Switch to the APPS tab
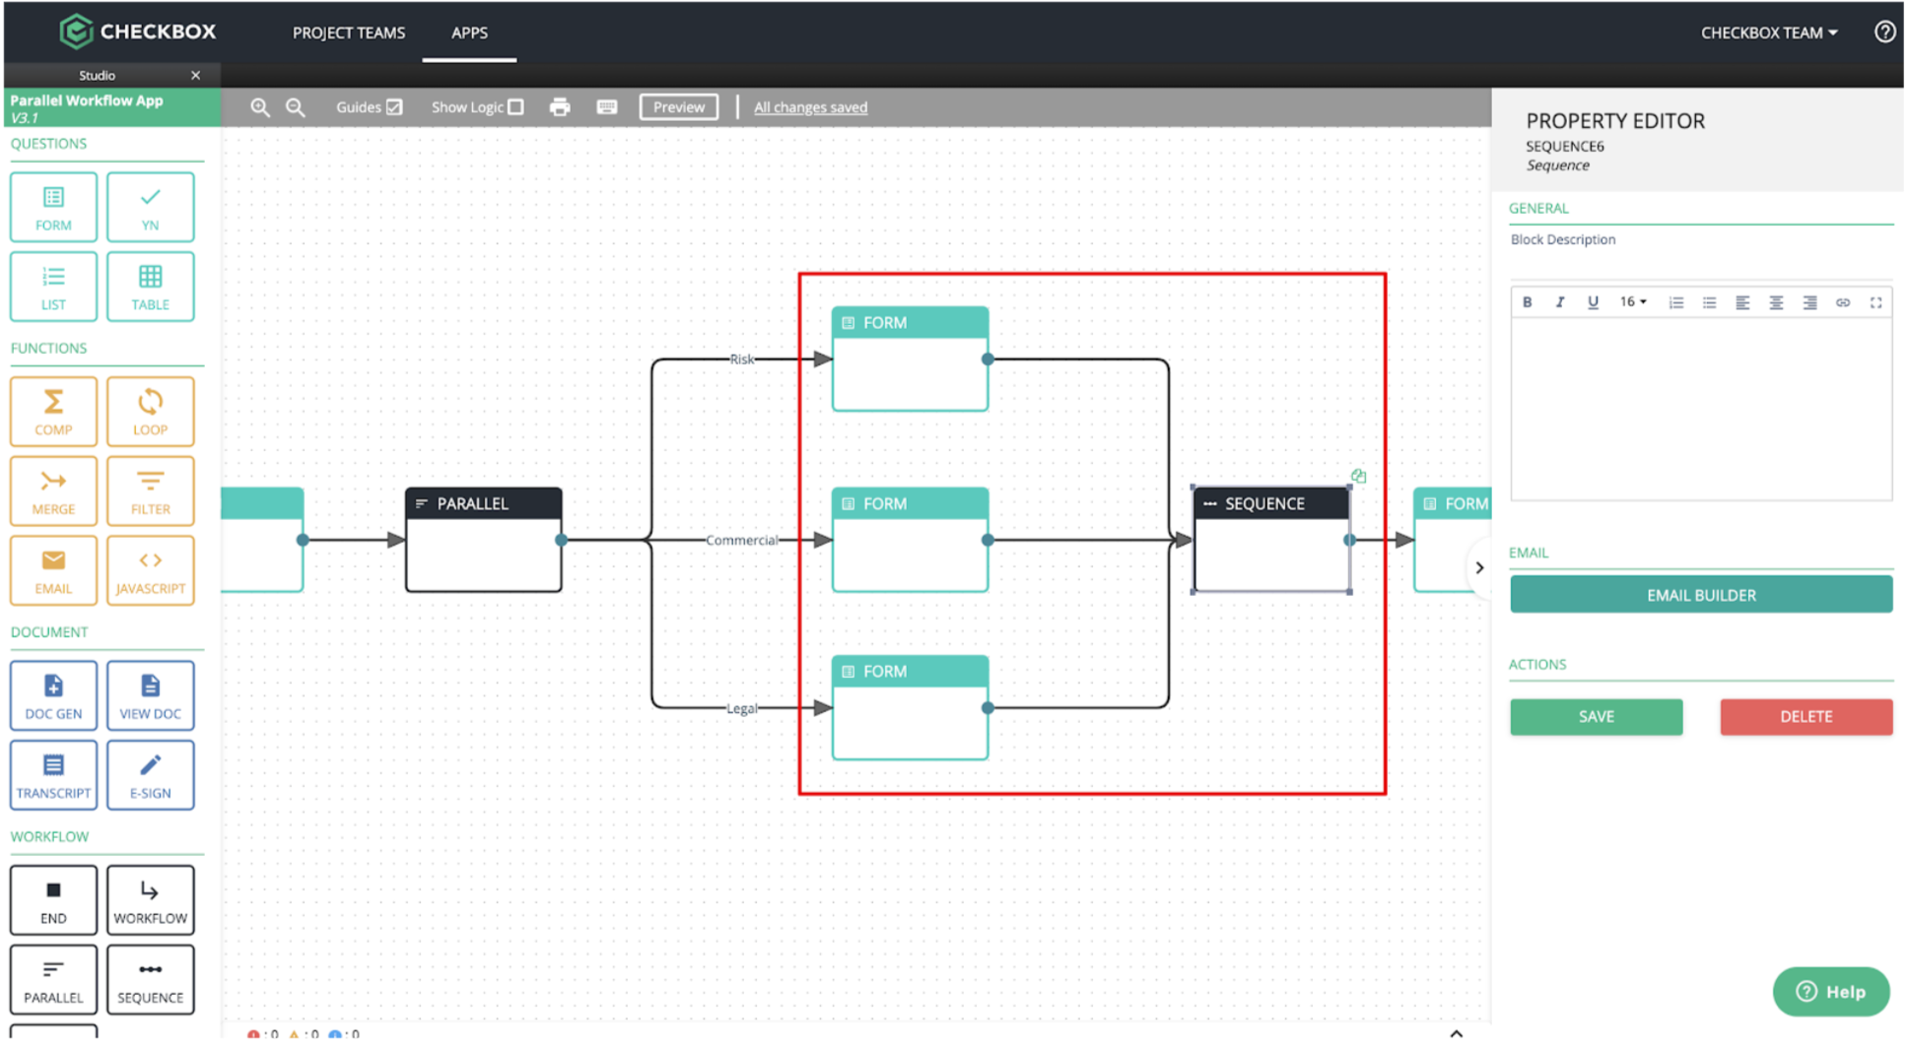Screen dimensions: 1910x1050 coord(469,33)
